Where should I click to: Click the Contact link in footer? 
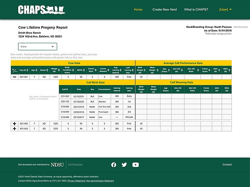click(x=227, y=164)
